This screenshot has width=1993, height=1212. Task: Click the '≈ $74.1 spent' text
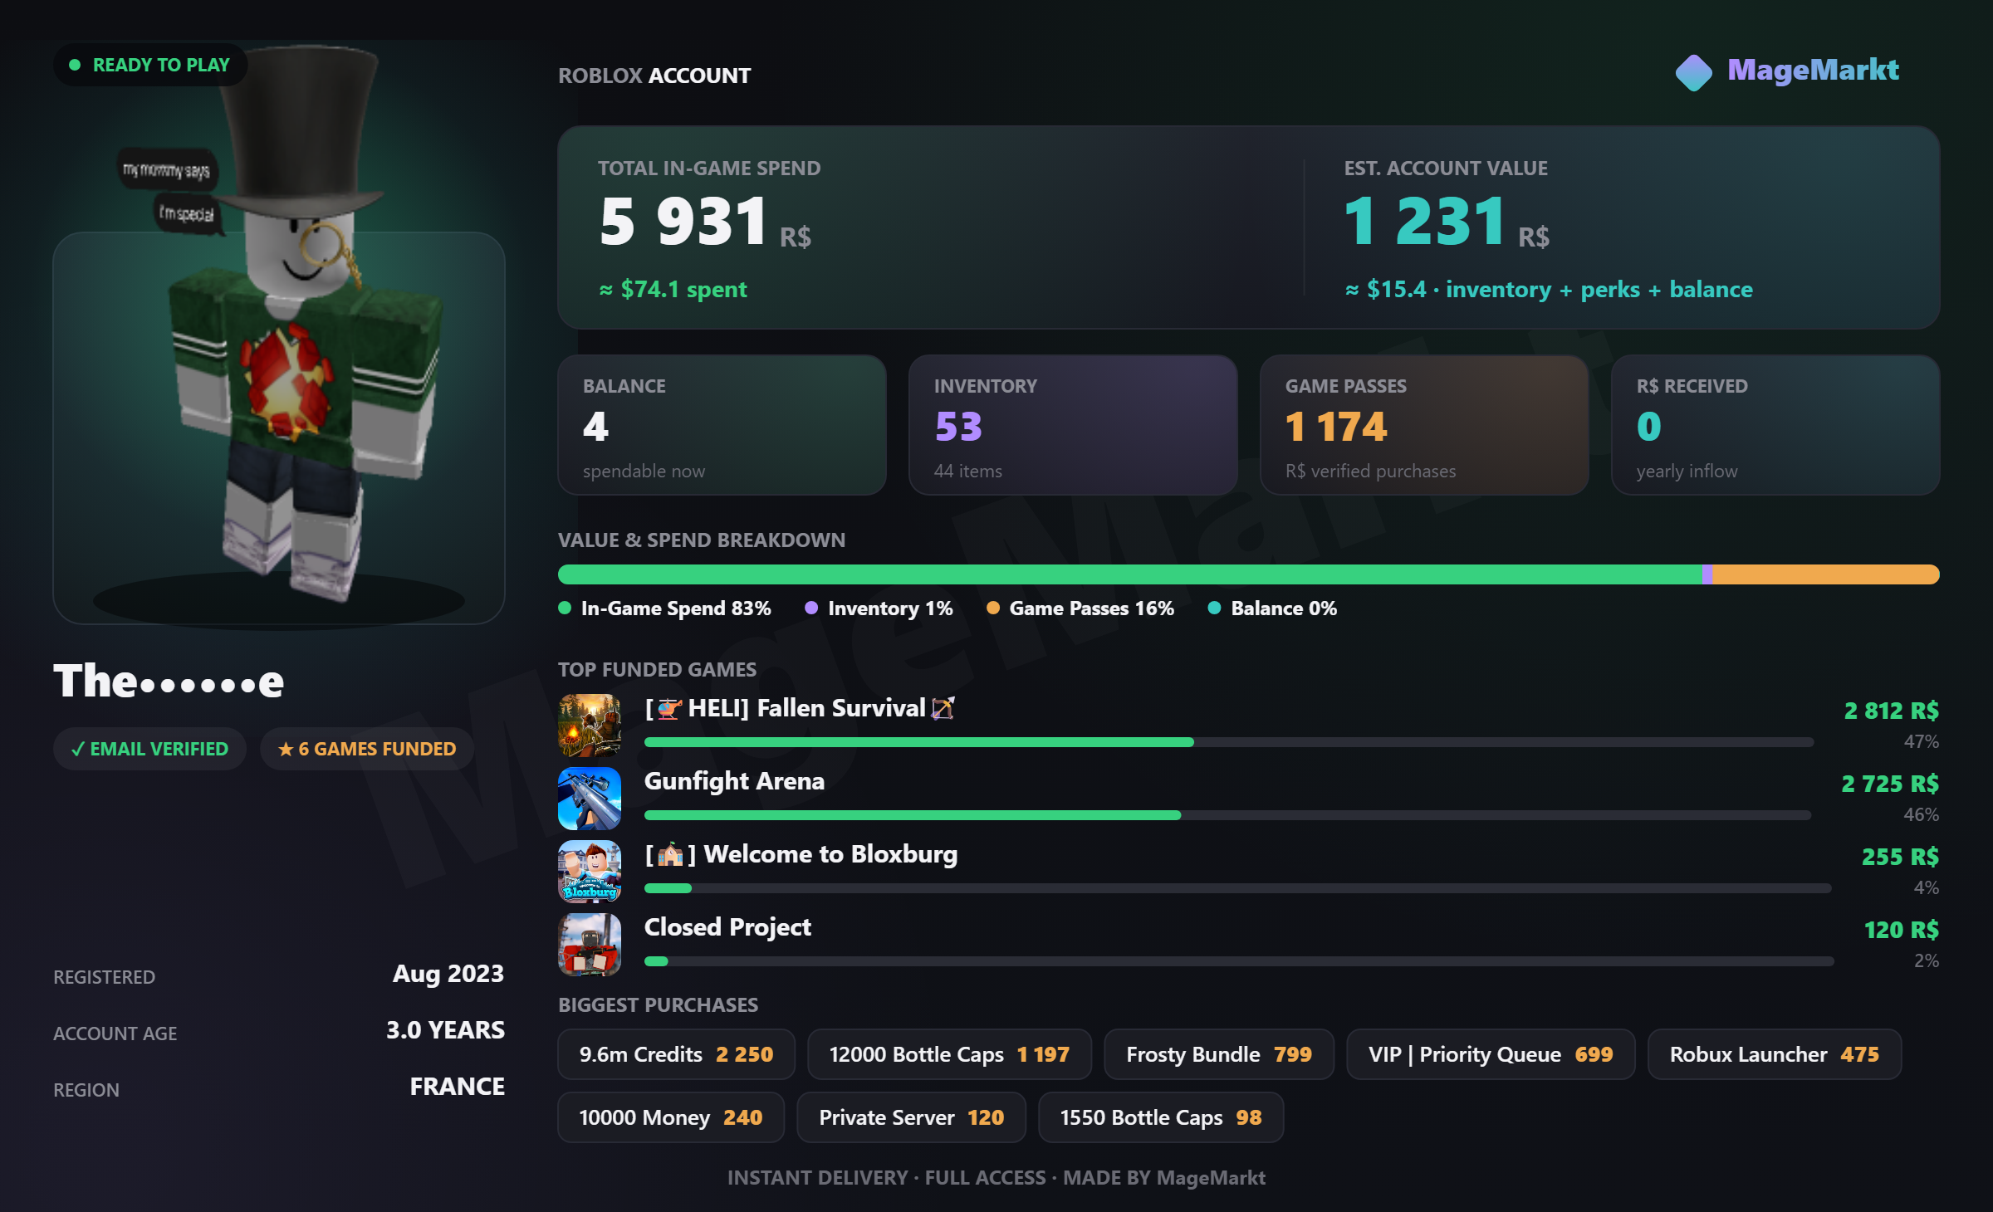pyautogui.click(x=673, y=289)
